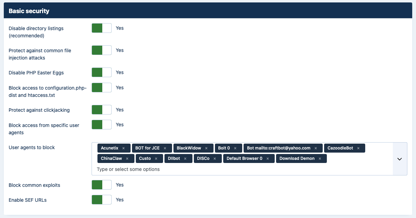416x218 pixels.
Task: Toggle Enable SEF URLs switch
Action: tap(102, 200)
